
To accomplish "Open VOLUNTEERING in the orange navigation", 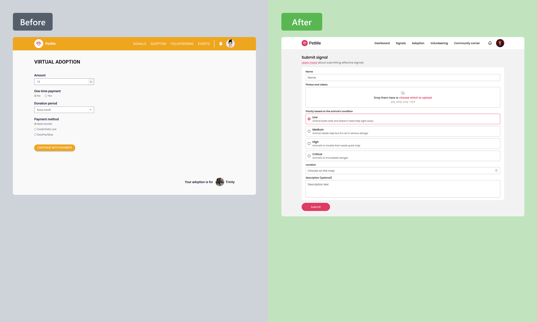I will (x=182, y=44).
